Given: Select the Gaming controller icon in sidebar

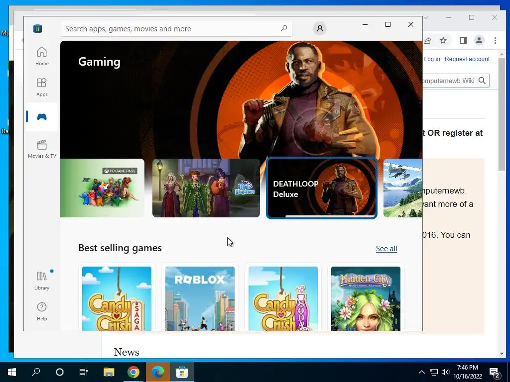Looking at the screenshot, I should coord(42,116).
